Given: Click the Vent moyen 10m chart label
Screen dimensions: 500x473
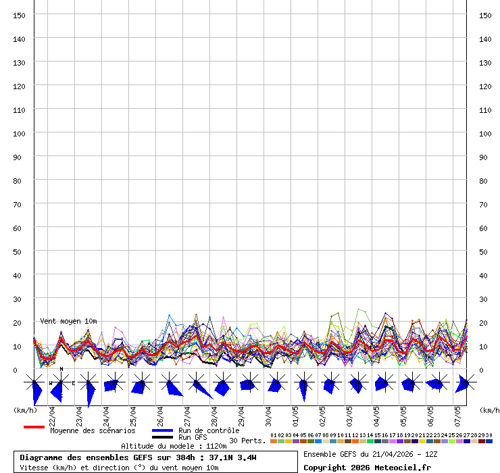Looking at the screenshot, I should (68, 321).
